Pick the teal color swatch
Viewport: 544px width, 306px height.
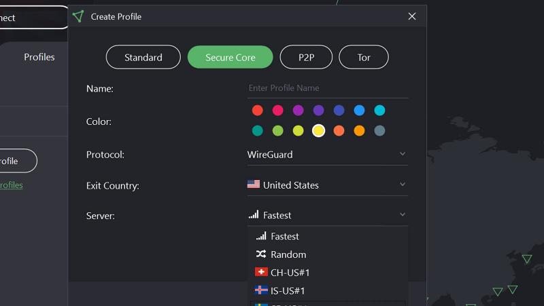point(258,130)
